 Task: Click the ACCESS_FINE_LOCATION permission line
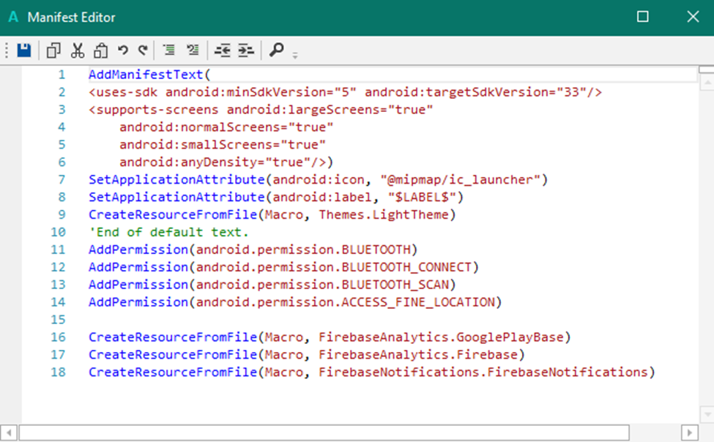coord(295,302)
